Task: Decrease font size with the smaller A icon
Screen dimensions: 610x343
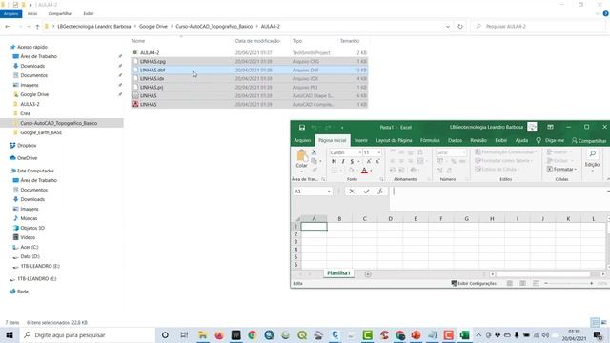Action: tap(377, 161)
